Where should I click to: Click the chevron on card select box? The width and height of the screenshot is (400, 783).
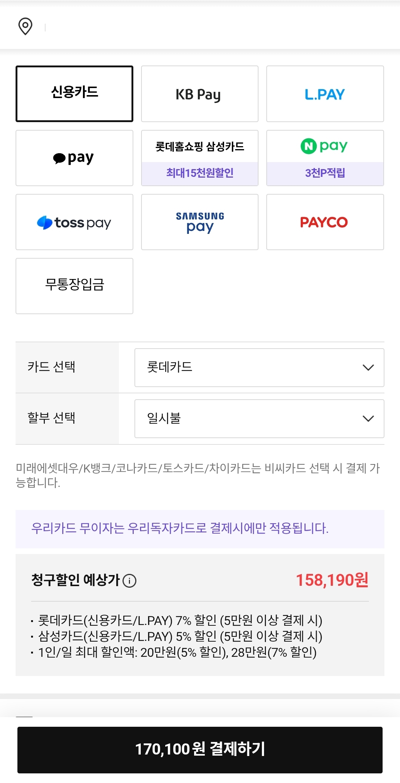[368, 367]
